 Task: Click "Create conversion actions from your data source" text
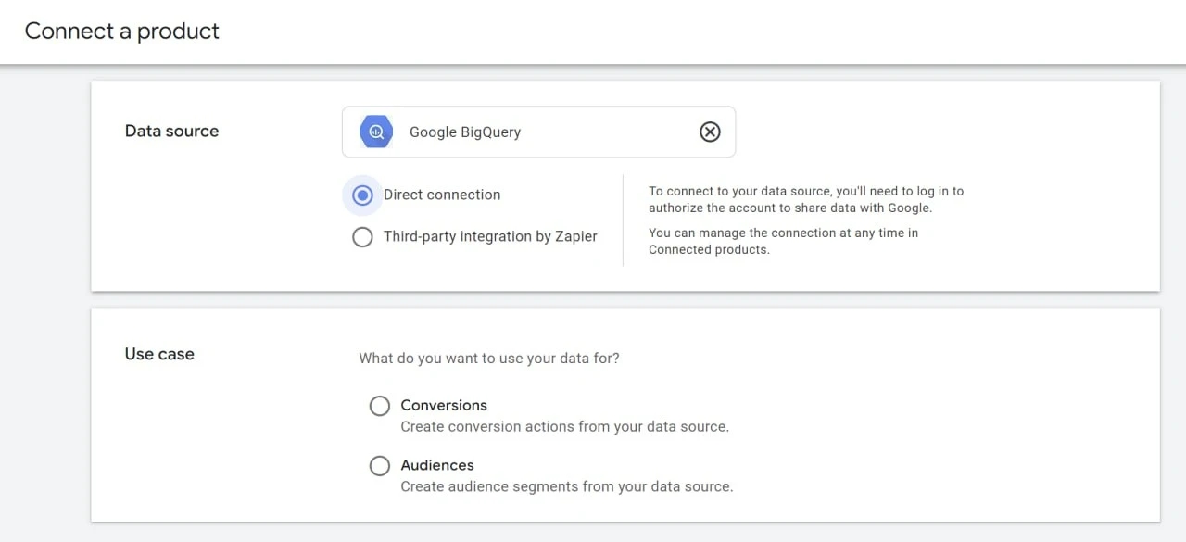point(564,427)
